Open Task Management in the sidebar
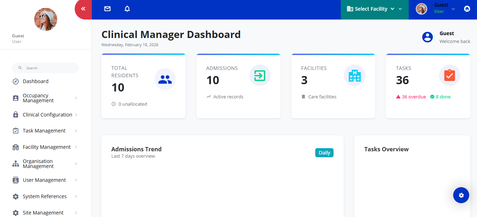The height and width of the screenshot is (217, 477). (44, 131)
